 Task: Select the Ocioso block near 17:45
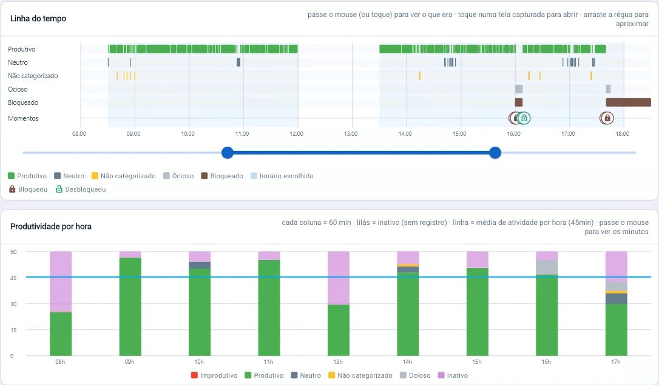pyautogui.click(x=608, y=89)
